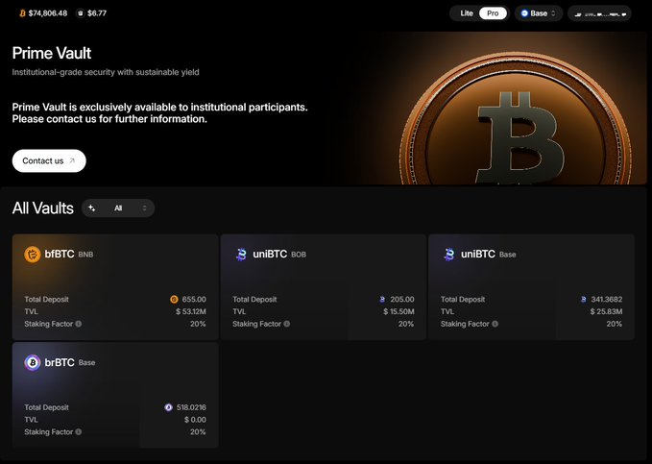Screen dimensions: 652x464
Task: Click the BOB chain label on uniBTC
Action: click(299, 255)
